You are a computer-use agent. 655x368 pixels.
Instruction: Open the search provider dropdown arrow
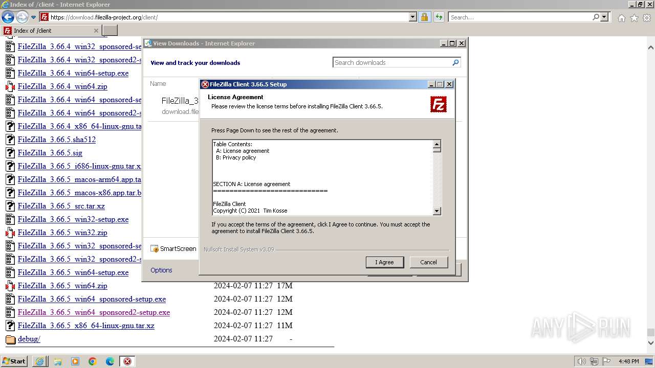(603, 17)
